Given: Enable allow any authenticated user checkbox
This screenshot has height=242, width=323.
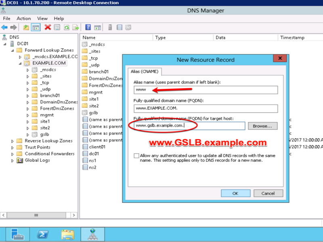Looking at the screenshot, I should click(136, 156).
